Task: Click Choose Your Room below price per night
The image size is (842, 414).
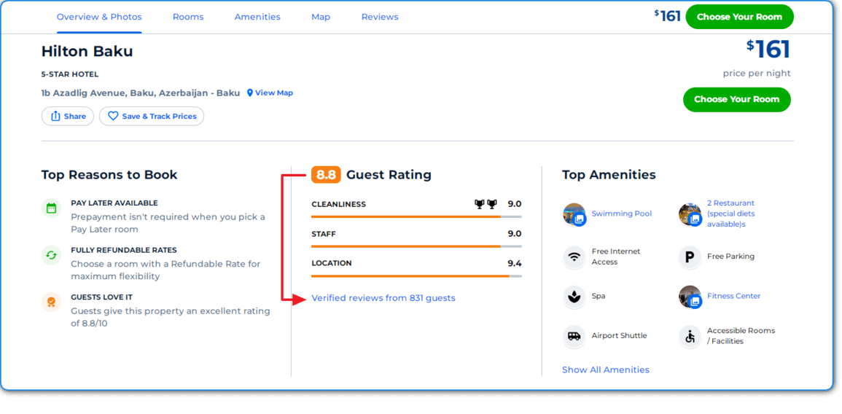Action: point(737,99)
